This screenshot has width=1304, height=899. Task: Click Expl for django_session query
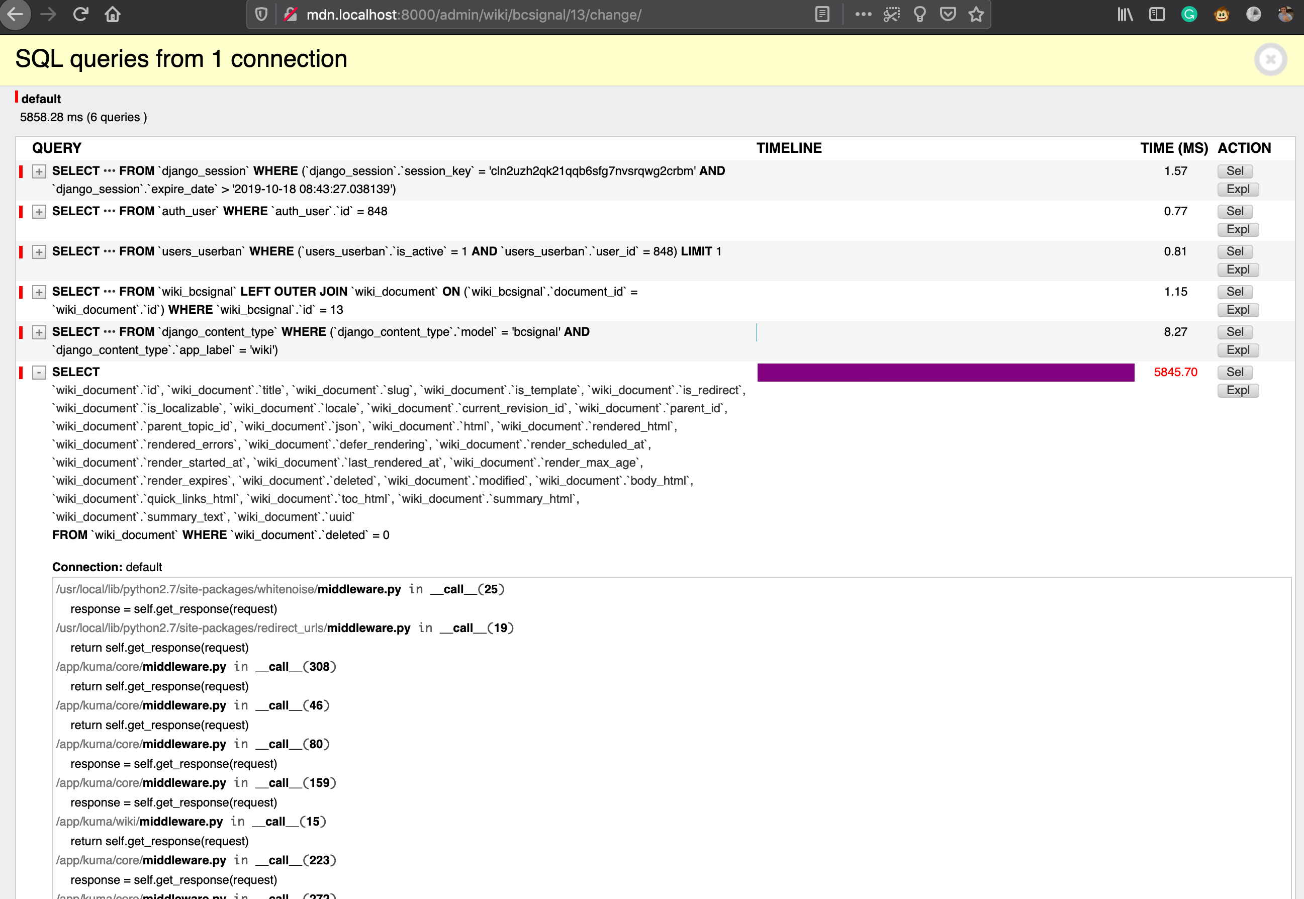coord(1238,189)
